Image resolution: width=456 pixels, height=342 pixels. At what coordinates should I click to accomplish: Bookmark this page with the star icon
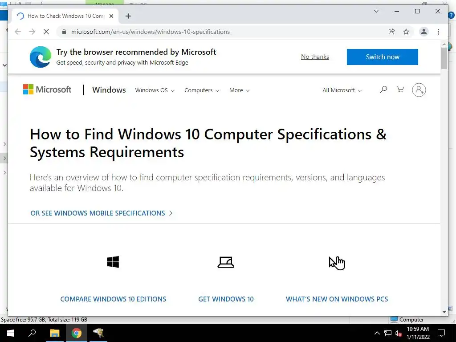click(406, 32)
